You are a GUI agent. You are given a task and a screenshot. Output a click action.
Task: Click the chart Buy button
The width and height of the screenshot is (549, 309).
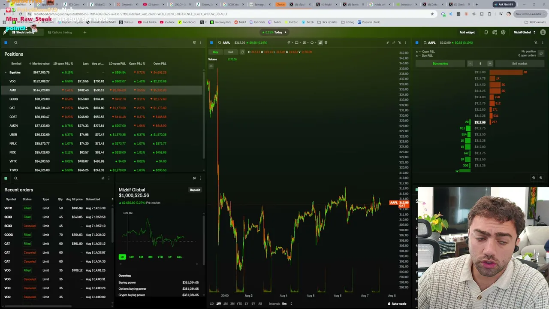[x=215, y=52]
